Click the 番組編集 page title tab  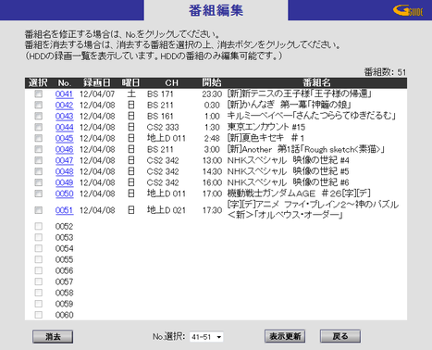tap(216, 10)
